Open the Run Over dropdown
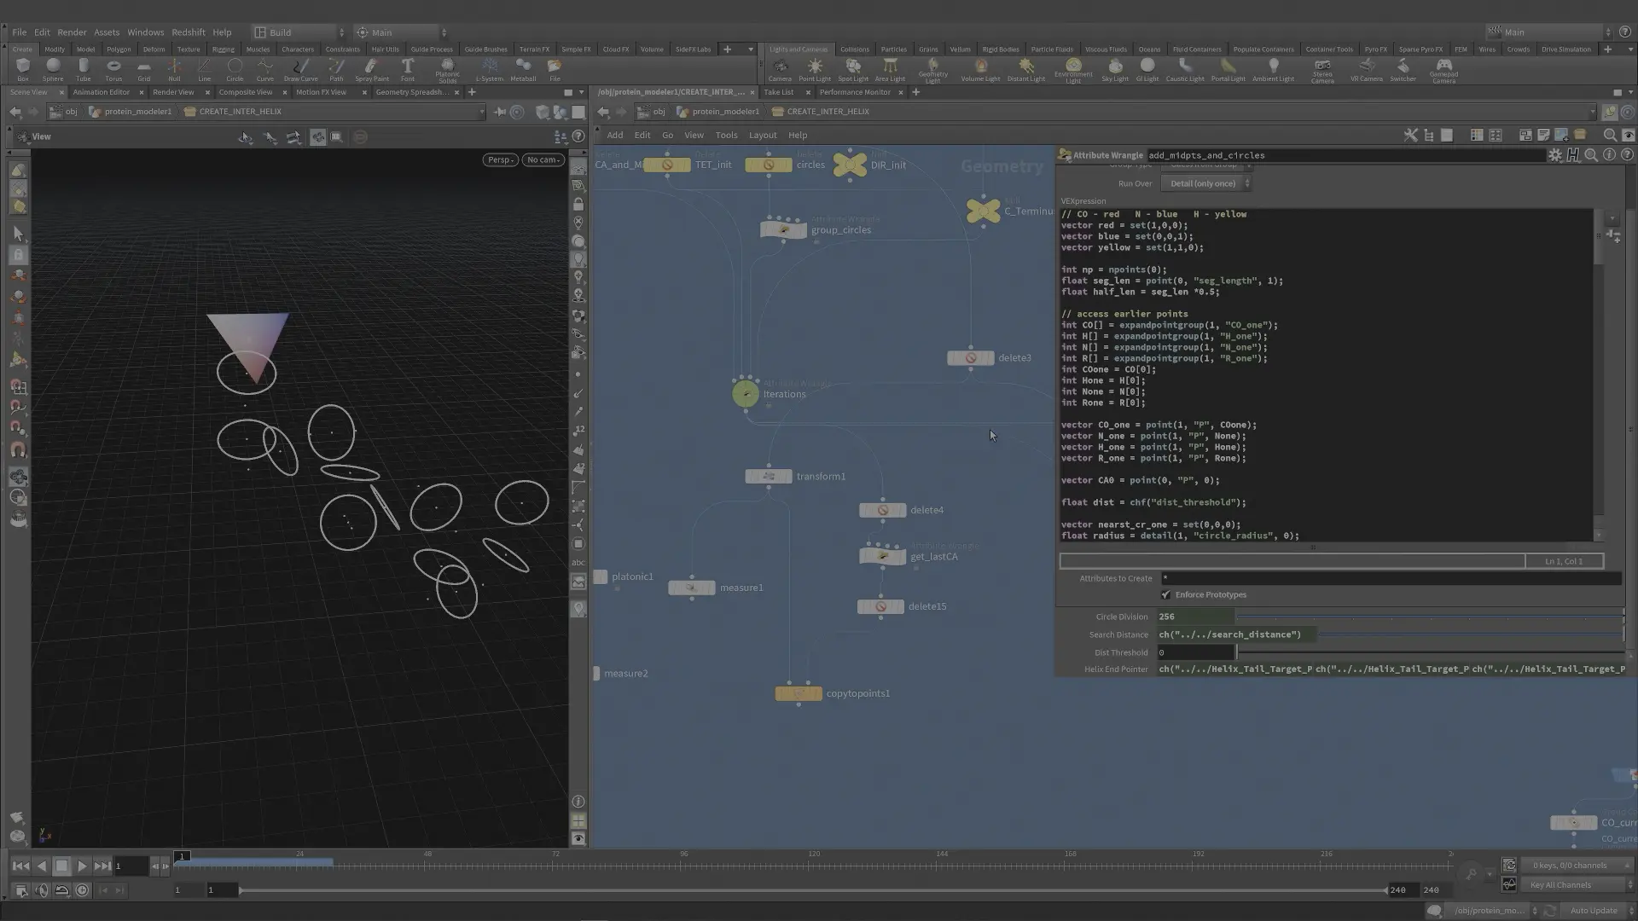This screenshot has height=921, width=1638. pyautogui.click(x=1206, y=183)
